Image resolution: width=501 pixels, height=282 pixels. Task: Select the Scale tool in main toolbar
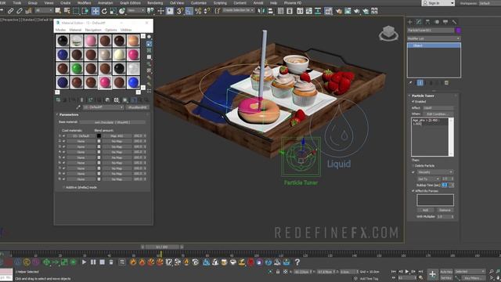113,11
